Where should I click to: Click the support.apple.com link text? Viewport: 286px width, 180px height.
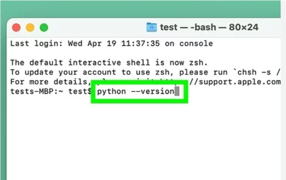point(235,82)
